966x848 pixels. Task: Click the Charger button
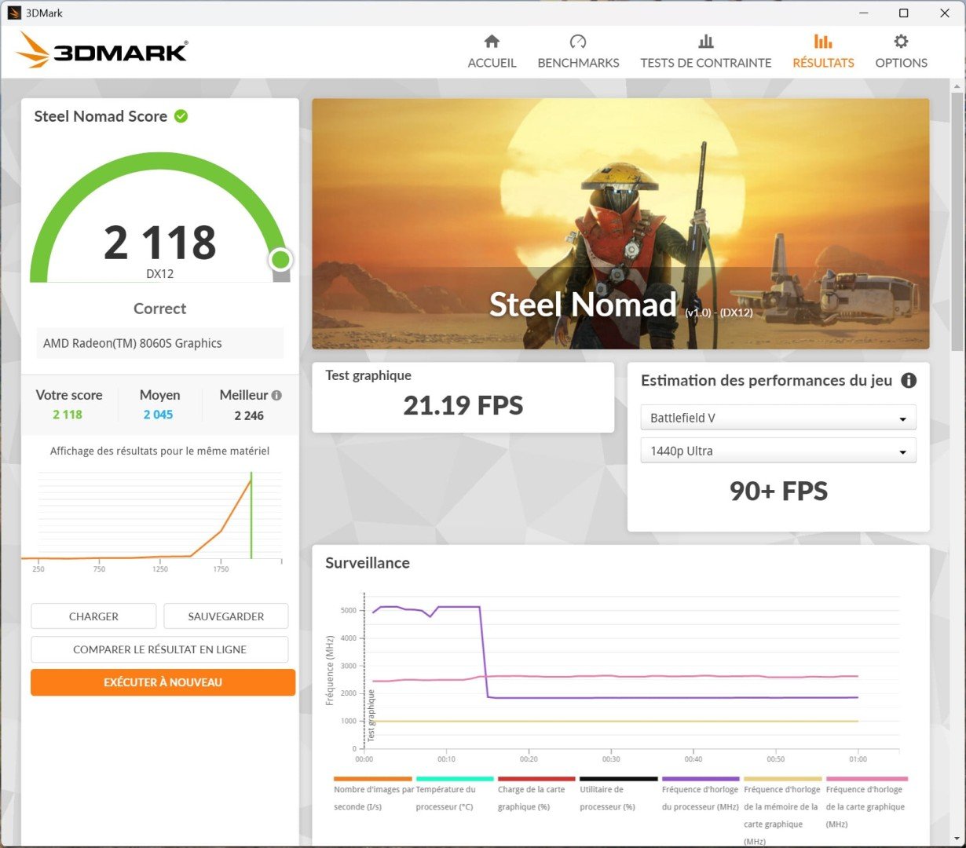click(x=93, y=616)
